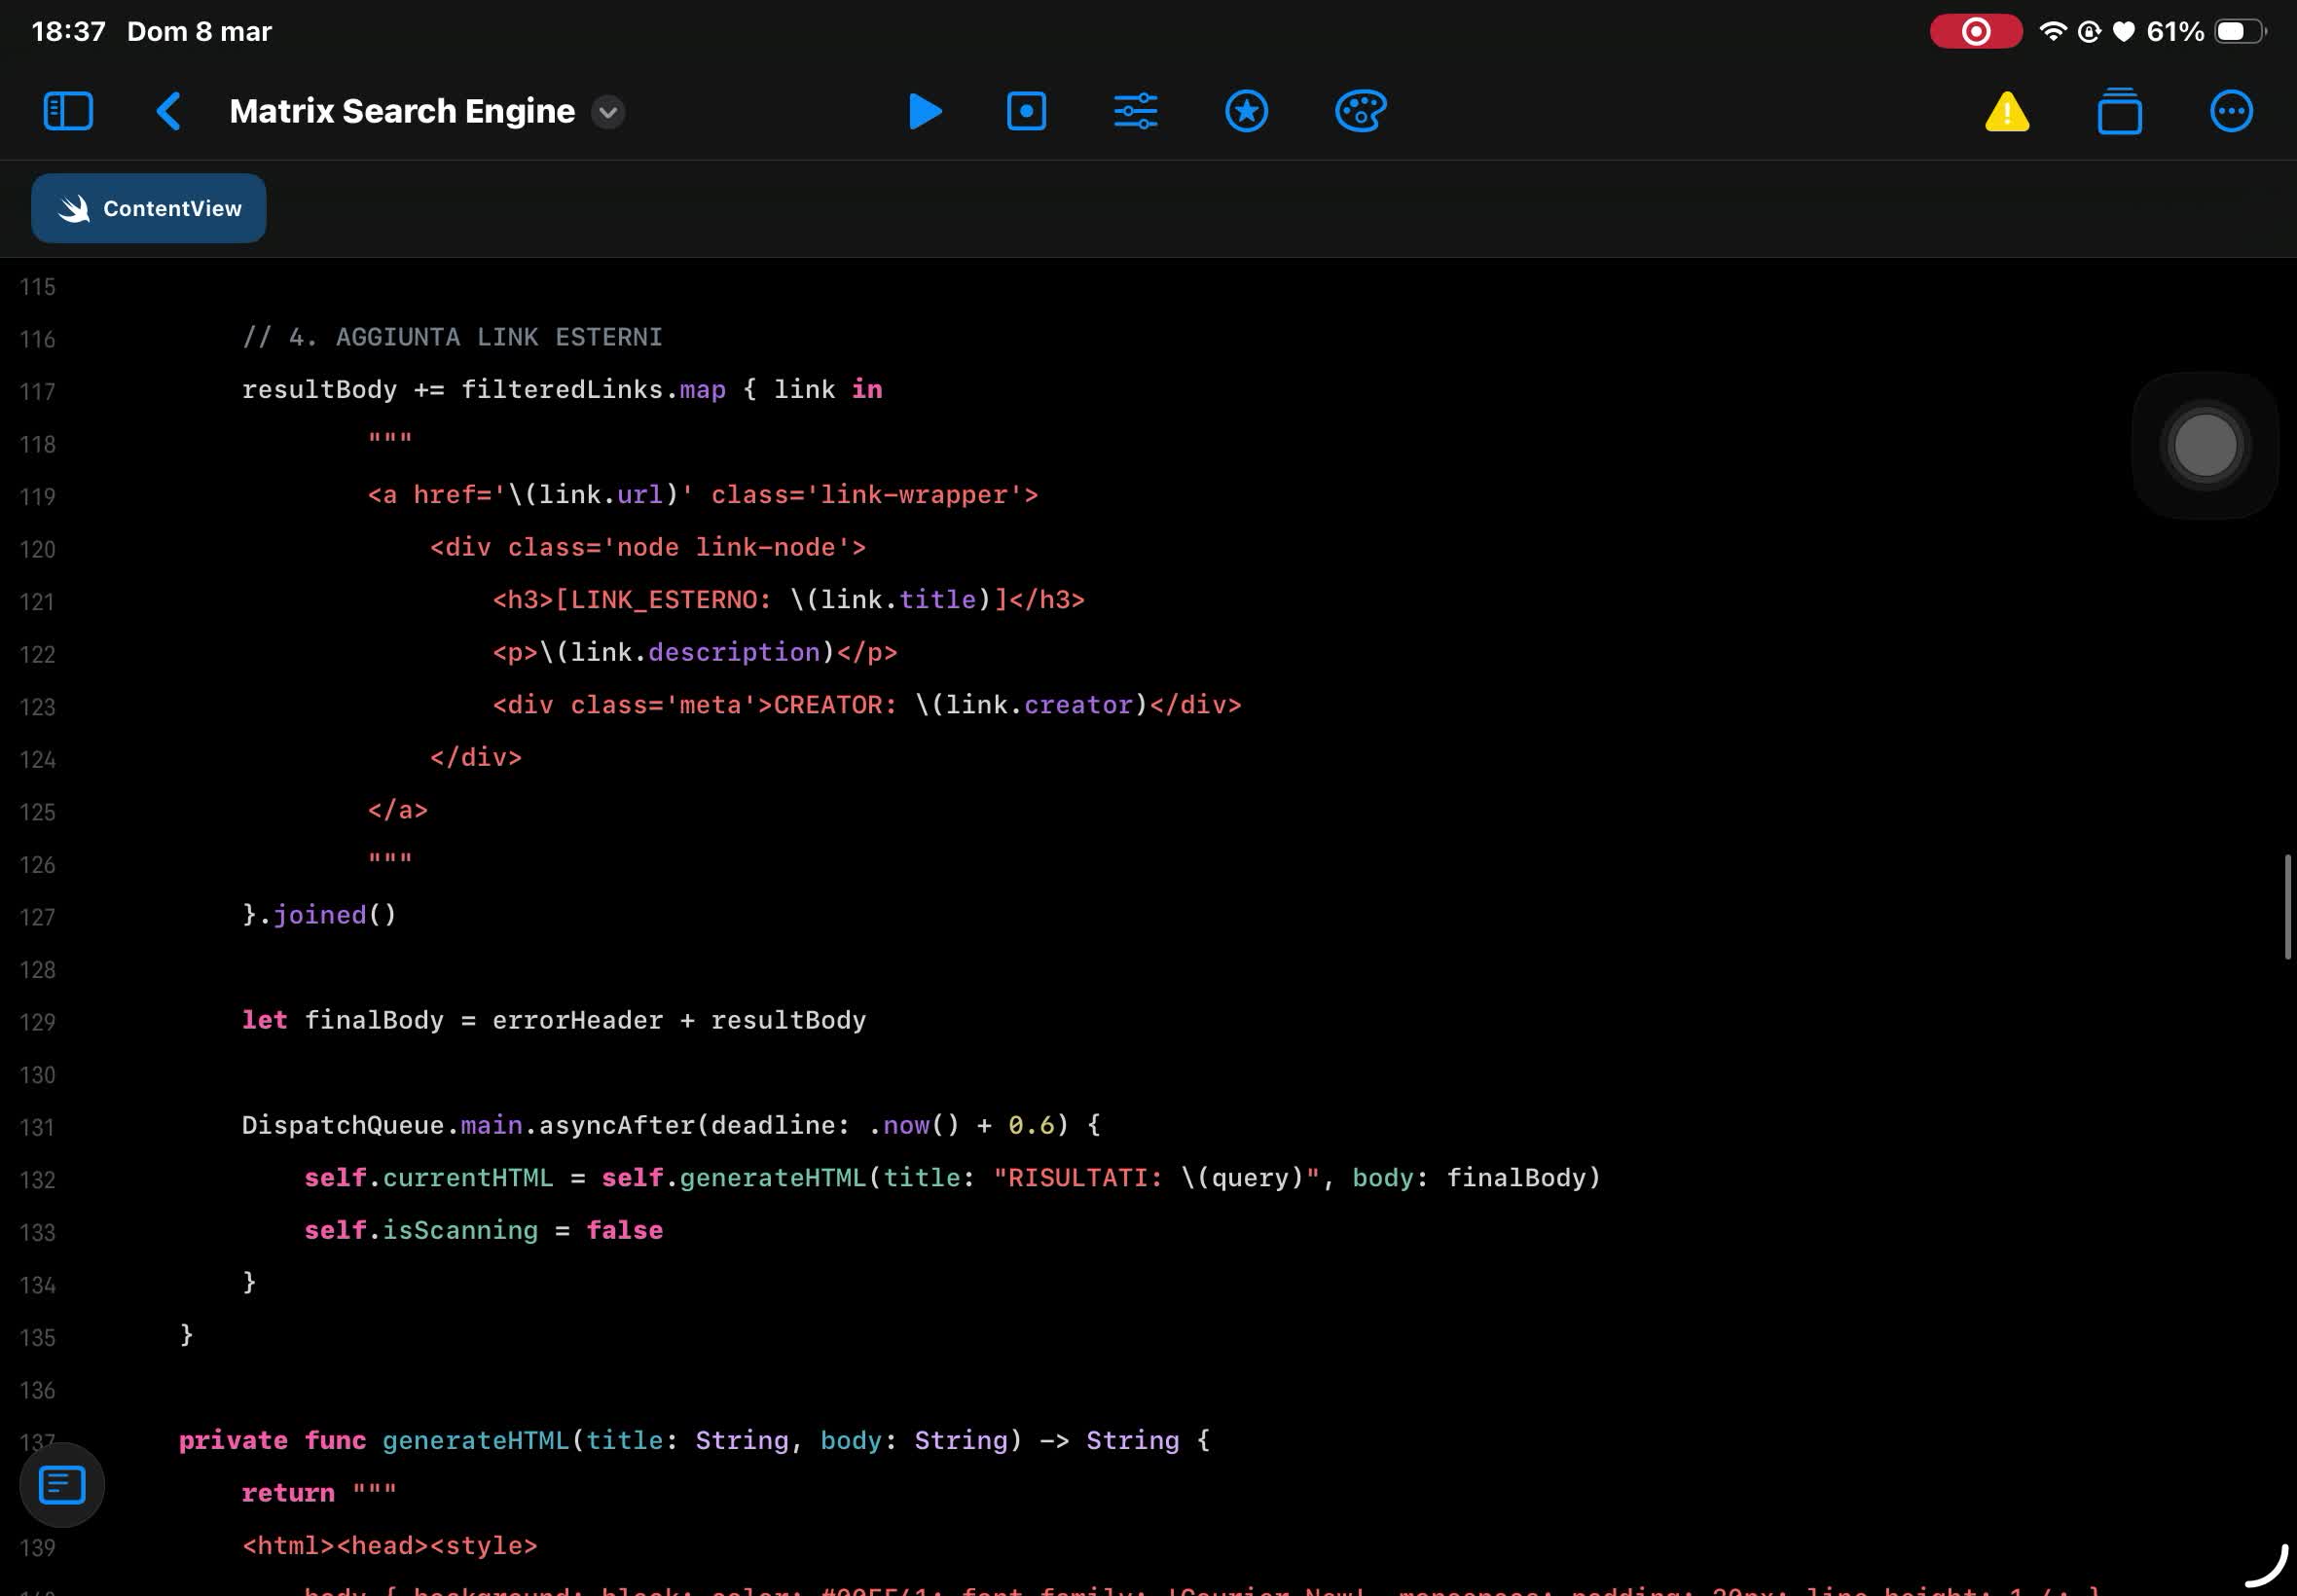Place cursor on generateHTML function name

click(475, 1440)
